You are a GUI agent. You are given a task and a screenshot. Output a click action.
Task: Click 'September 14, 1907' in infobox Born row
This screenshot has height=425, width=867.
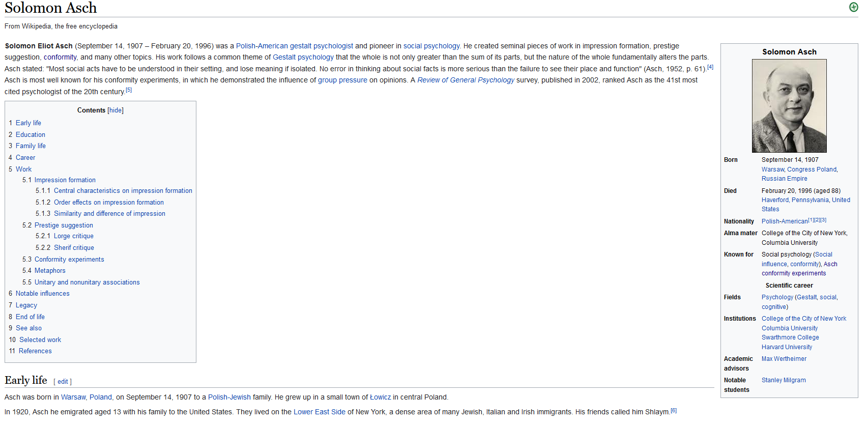pos(790,160)
